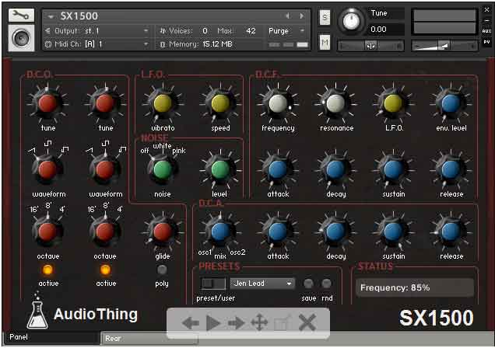Click the Frequency: 85% status display
Screen dimensions: 495x348
click(x=415, y=288)
